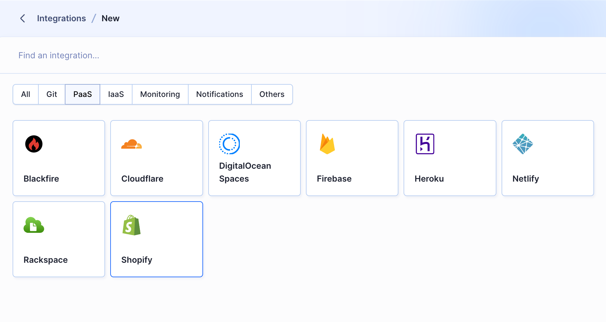
Task: Click the Cloudflare cloud icon
Action: tap(132, 144)
